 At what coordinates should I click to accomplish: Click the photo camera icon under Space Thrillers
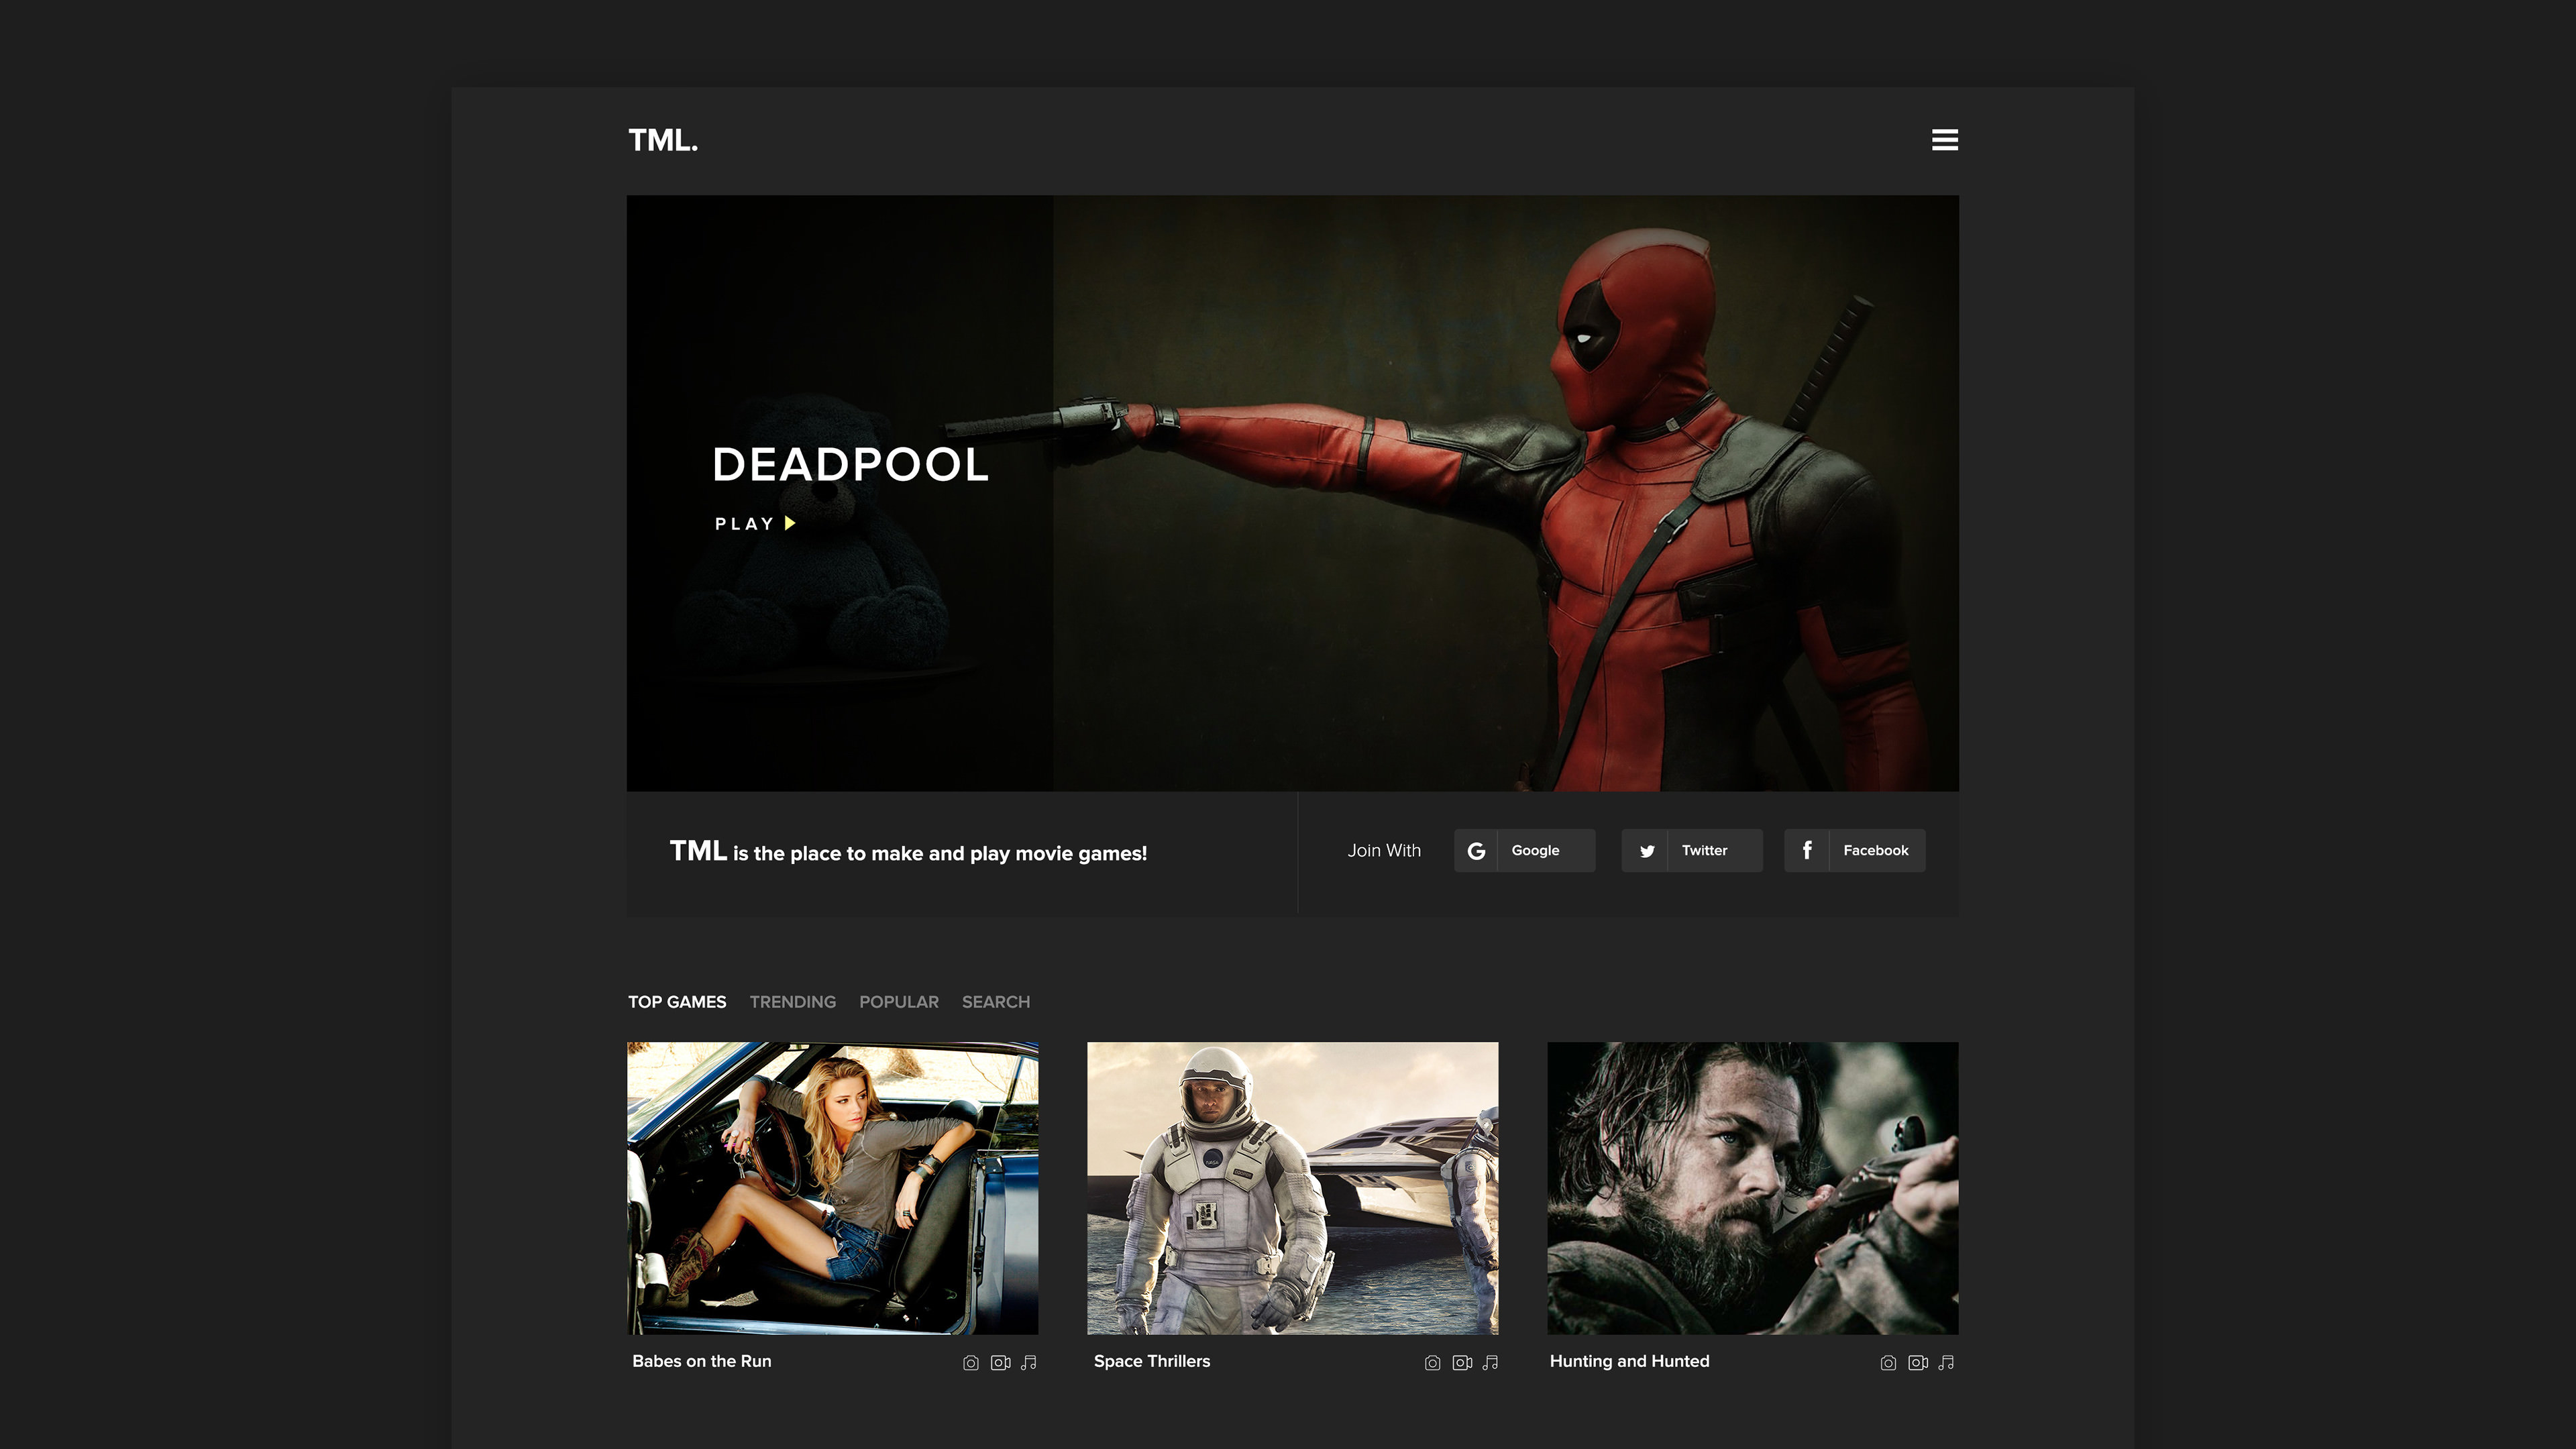point(1432,1363)
